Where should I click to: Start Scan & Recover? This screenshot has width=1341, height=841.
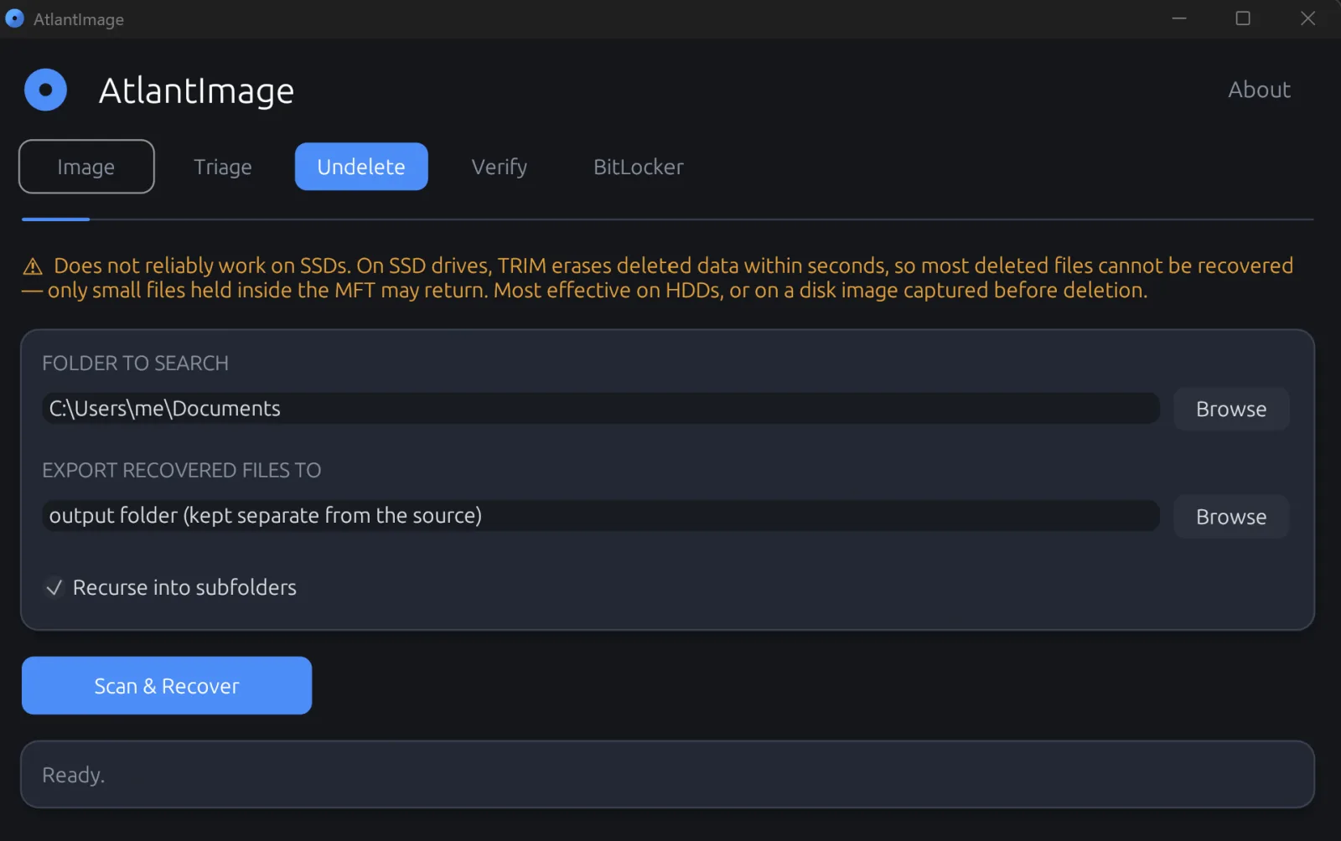(x=167, y=685)
